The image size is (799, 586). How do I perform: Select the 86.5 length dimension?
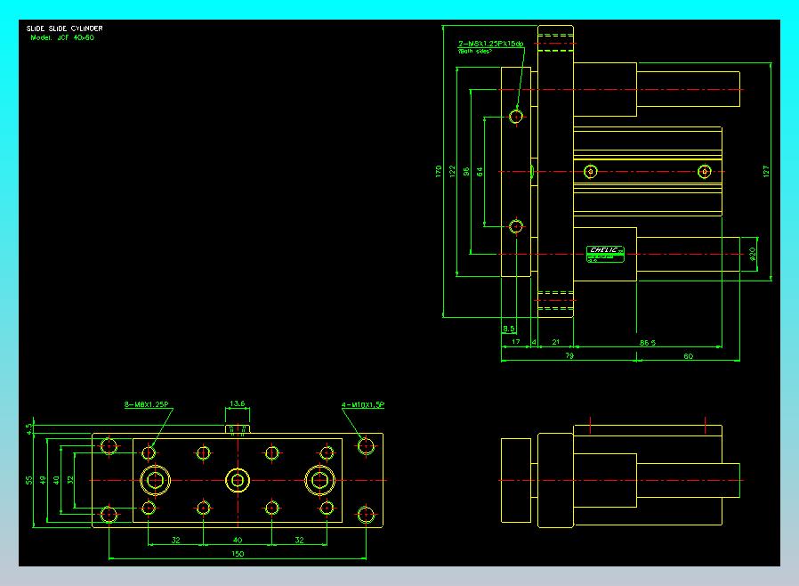(x=648, y=343)
